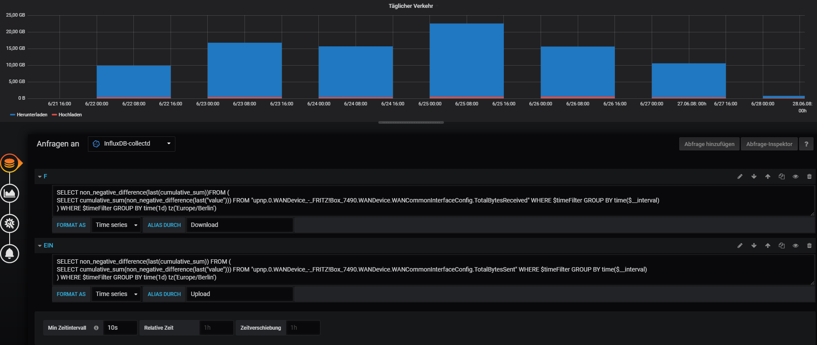The width and height of the screenshot is (817, 345).
Task: Click the Hochladen legend color swatch
Action: [54, 115]
